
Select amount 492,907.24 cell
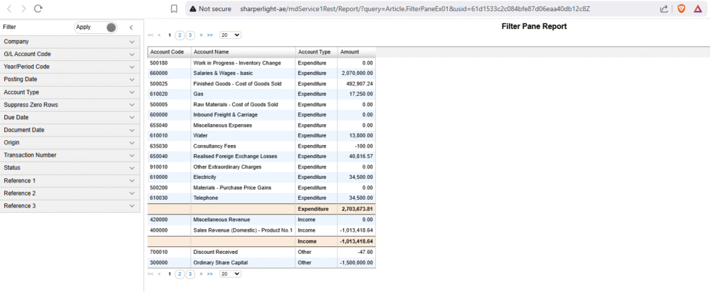pos(356,84)
